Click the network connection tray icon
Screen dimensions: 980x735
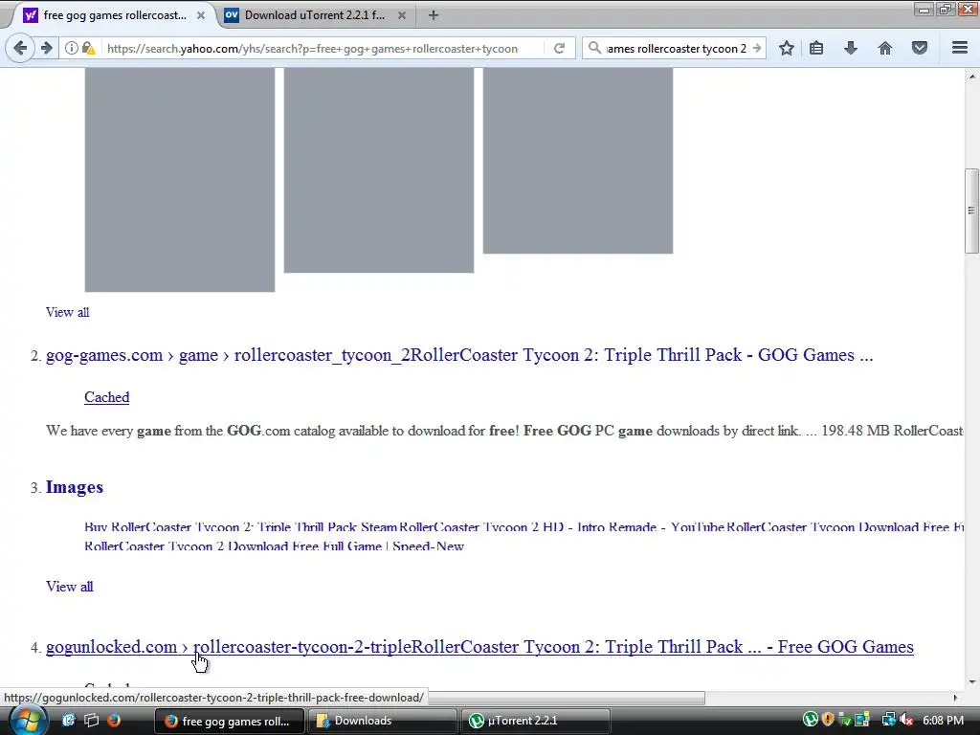pos(888,720)
